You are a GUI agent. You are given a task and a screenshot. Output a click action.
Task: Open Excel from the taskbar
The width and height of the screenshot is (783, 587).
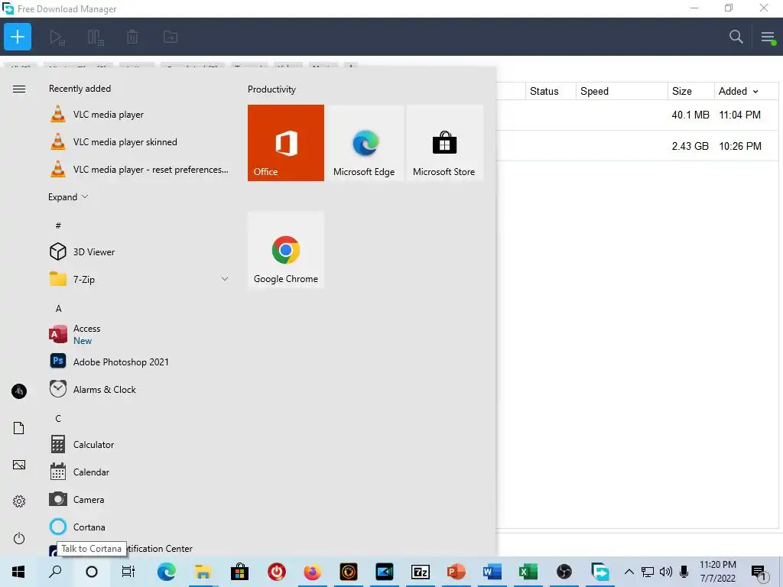528,572
